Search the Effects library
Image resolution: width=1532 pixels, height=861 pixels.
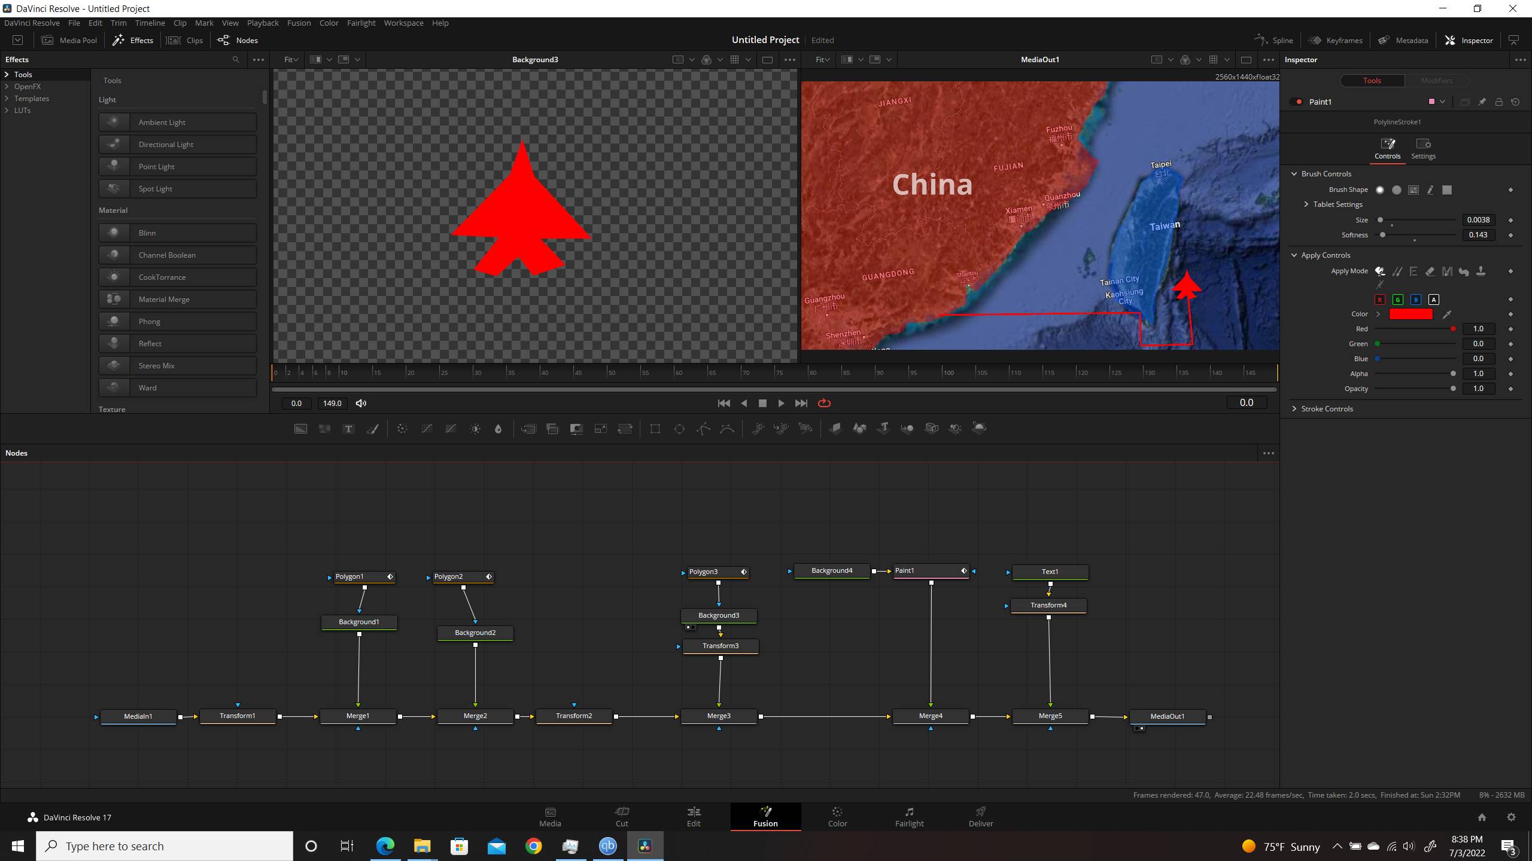pos(236,60)
